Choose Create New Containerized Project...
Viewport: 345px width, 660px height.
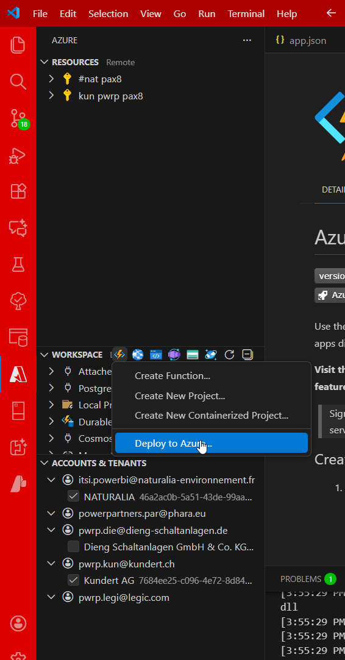click(x=212, y=416)
